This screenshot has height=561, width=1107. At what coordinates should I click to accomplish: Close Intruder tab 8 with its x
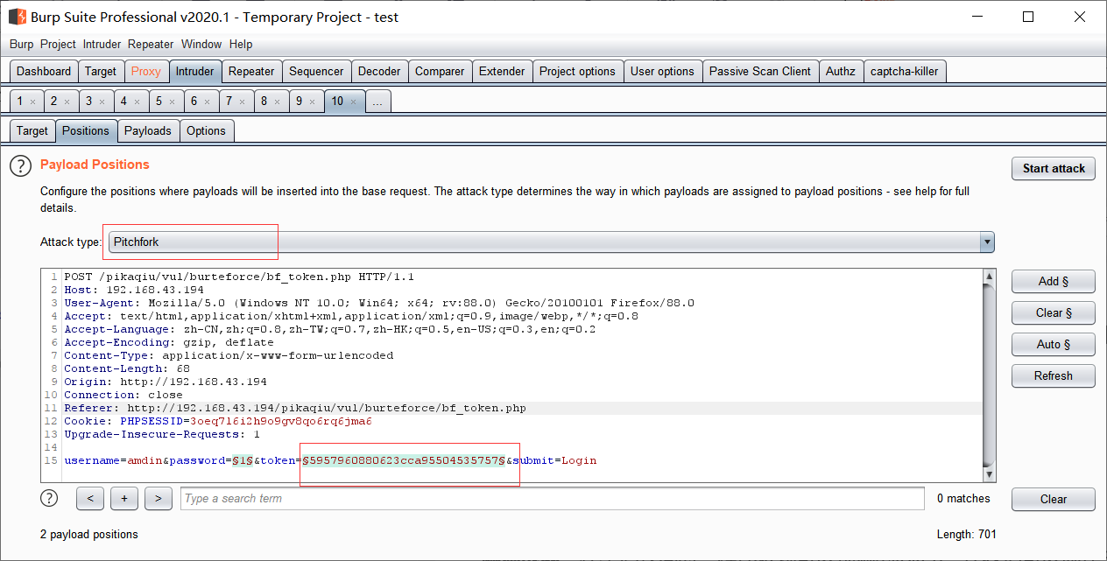[277, 102]
